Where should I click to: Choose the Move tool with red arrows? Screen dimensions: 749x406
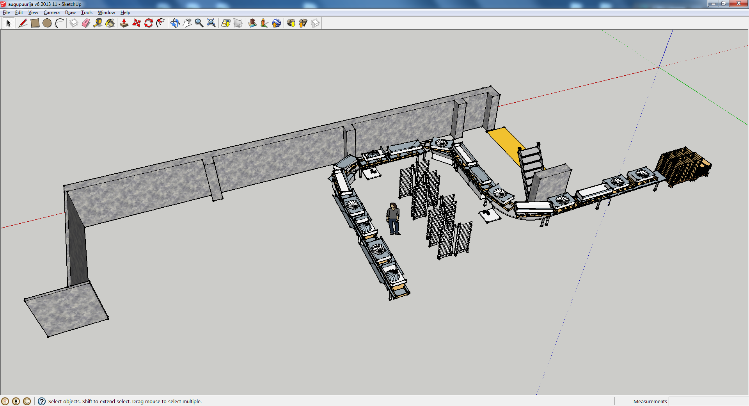(x=136, y=23)
